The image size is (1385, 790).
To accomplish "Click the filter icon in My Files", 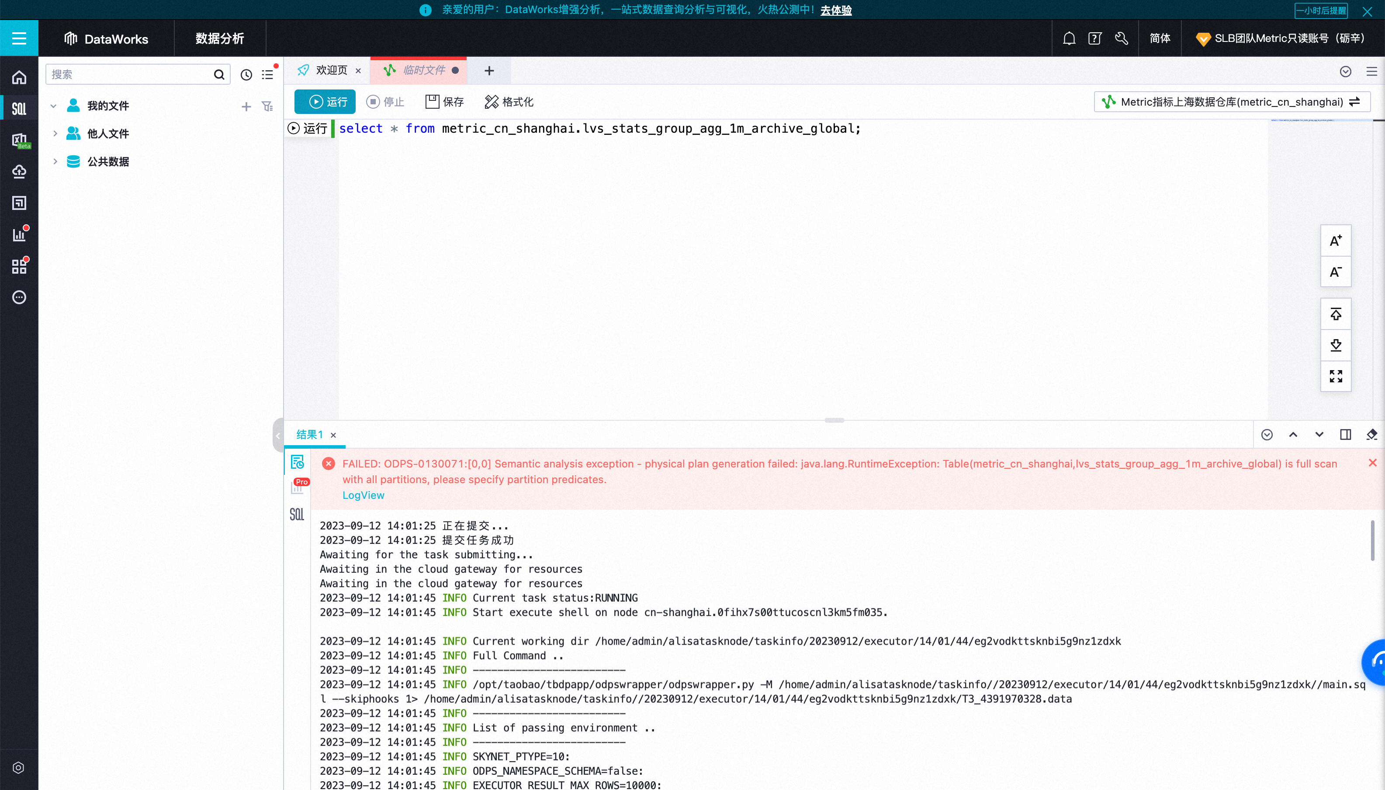I will (267, 106).
